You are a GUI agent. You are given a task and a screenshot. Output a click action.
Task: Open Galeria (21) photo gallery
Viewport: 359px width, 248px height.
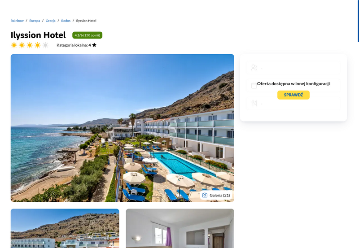[216, 195]
